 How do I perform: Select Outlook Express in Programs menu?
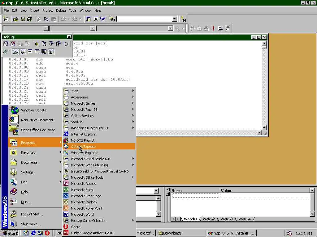click(x=99, y=147)
